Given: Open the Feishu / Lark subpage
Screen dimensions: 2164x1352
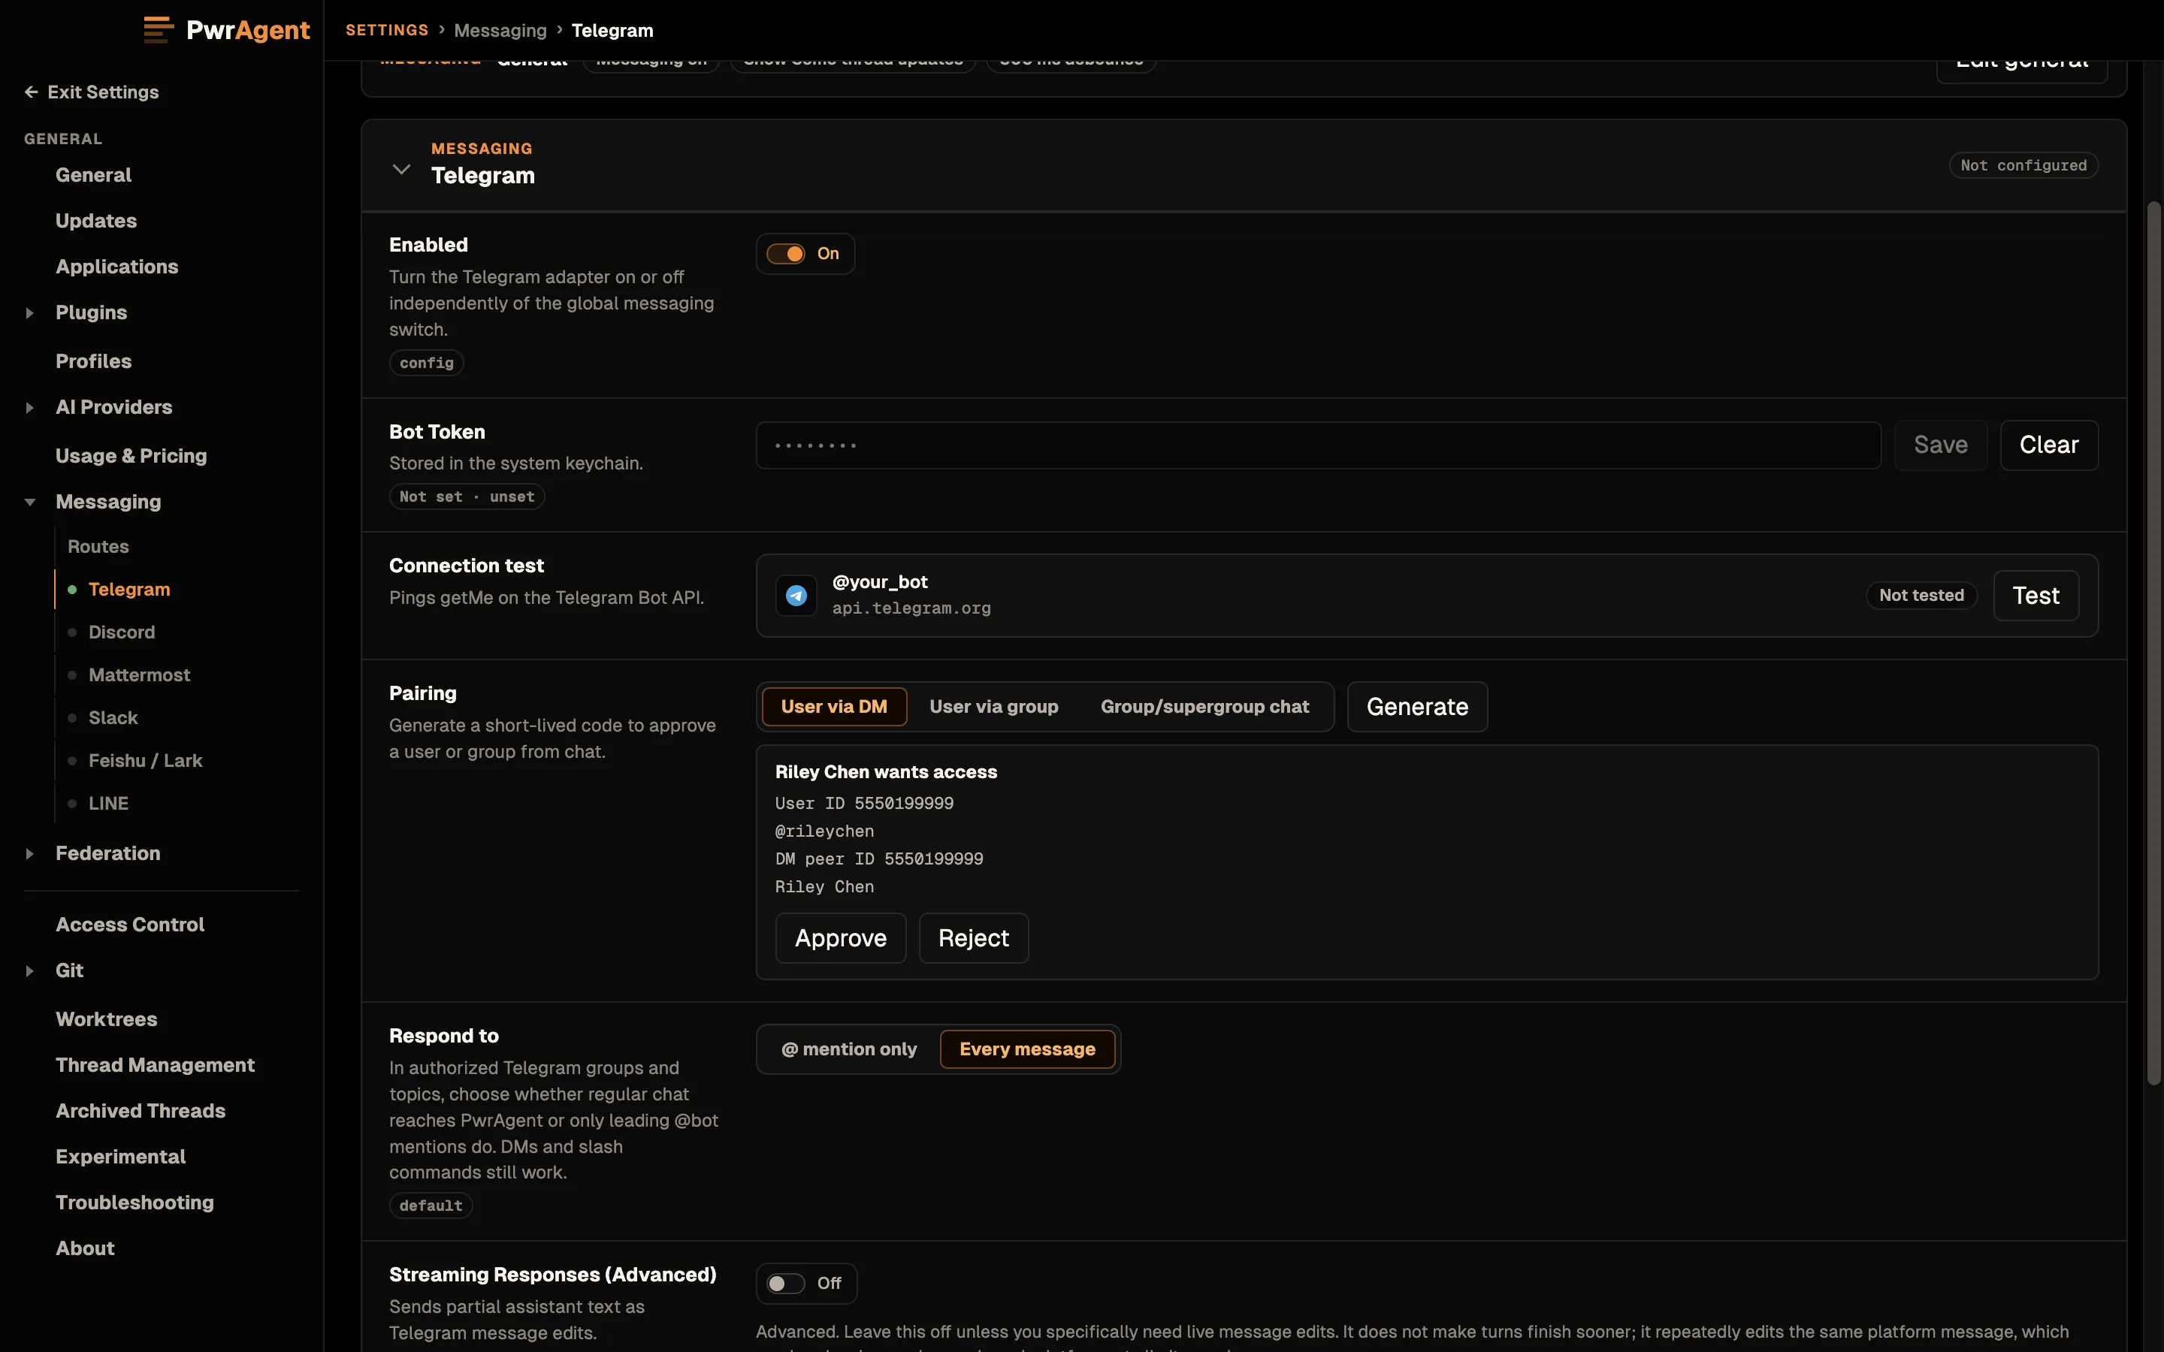Looking at the screenshot, I should pyautogui.click(x=145, y=761).
